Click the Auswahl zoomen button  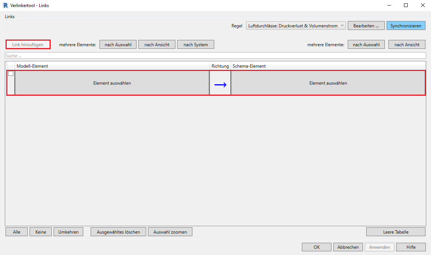coord(170,232)
